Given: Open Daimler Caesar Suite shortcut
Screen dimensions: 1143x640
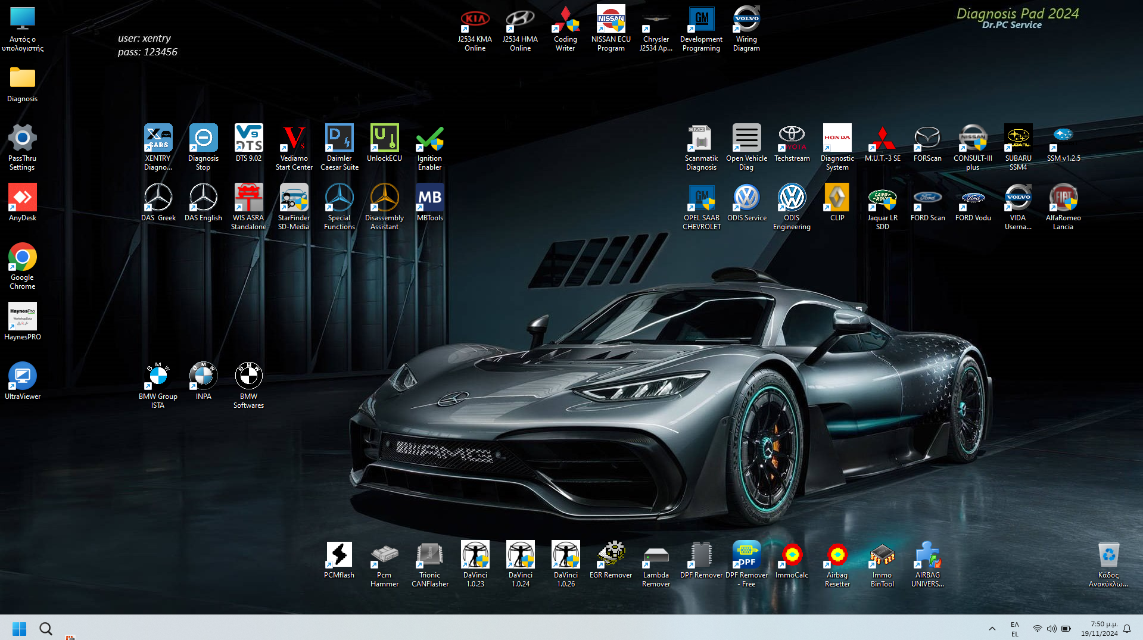Looking at the screenshot, I should point(339,146).
